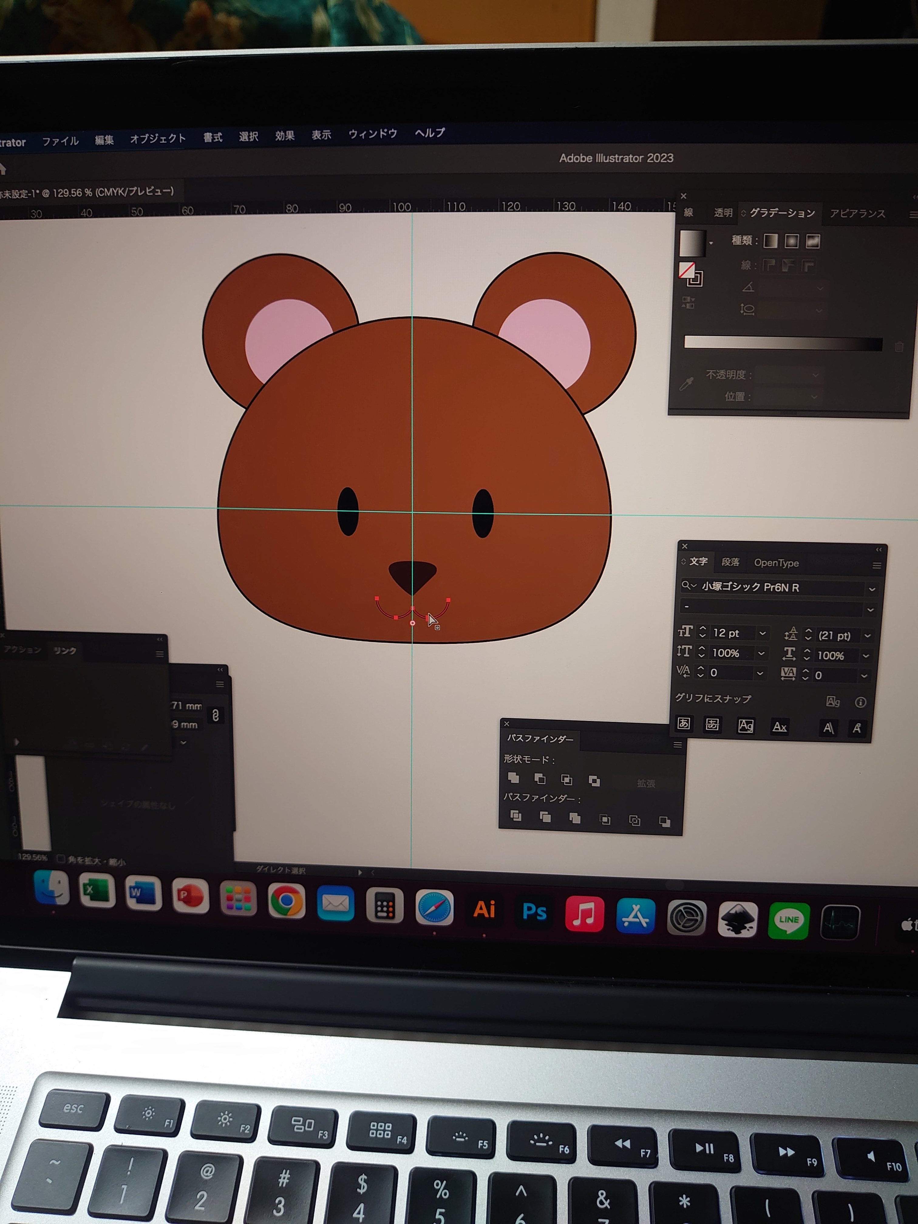Screen dimensions: 918x1224
Task: Open the 小塚ゴシック Pr6N R font dropdown
Action: (x=872, y=589)
